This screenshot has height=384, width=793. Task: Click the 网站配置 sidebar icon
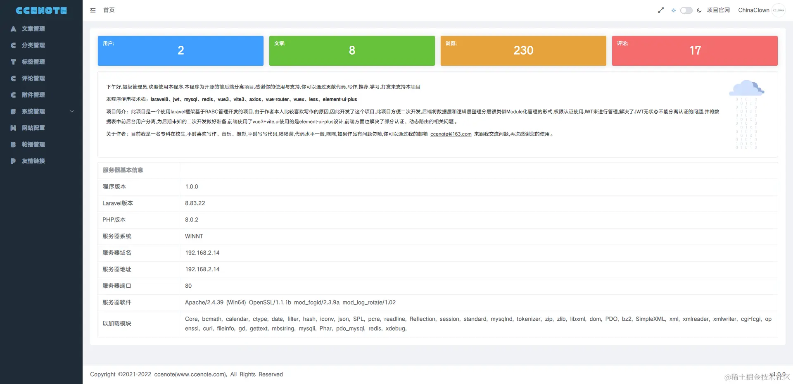13,128
